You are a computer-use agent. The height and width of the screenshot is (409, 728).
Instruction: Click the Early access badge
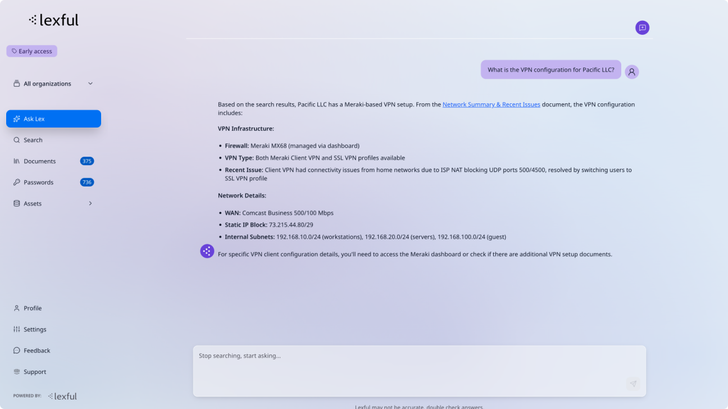31,51
